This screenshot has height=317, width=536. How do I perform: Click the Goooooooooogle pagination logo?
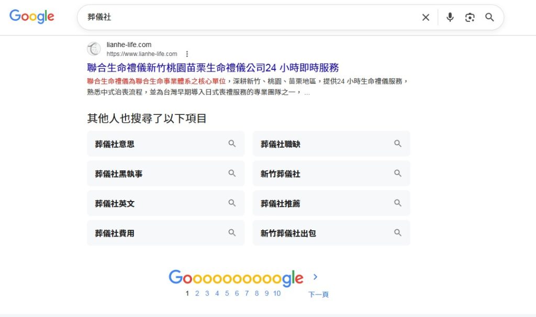click(236, 278)
